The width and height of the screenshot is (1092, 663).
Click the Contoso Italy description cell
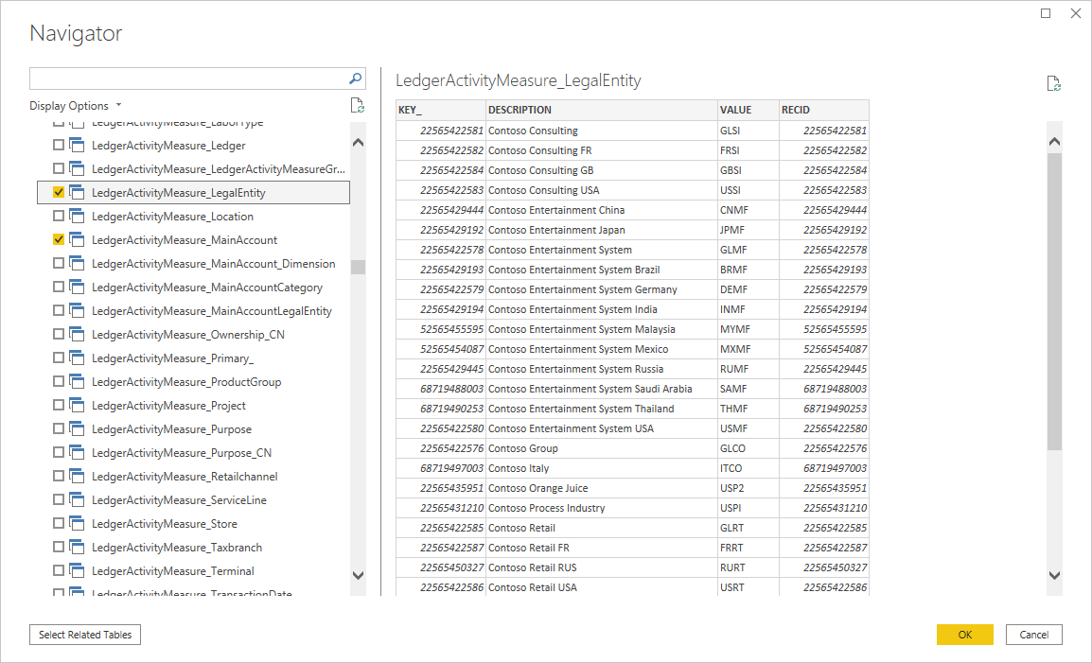click(x=602, y=468)
